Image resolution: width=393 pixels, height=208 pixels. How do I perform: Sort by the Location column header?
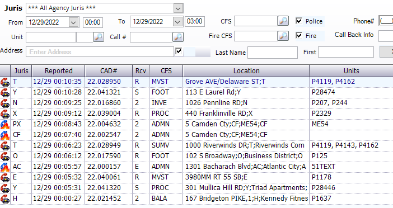(x=246, y=71)
